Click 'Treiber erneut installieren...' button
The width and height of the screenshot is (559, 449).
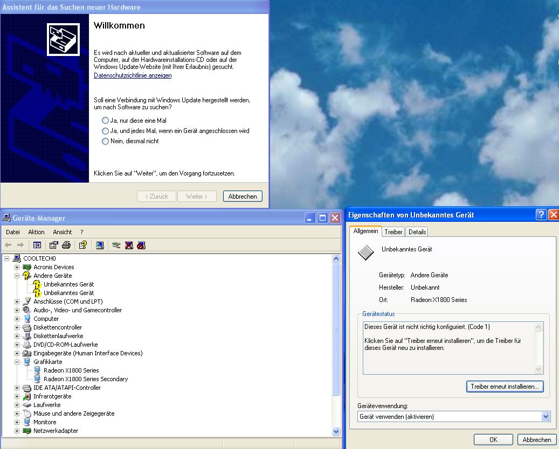[505, 387]
